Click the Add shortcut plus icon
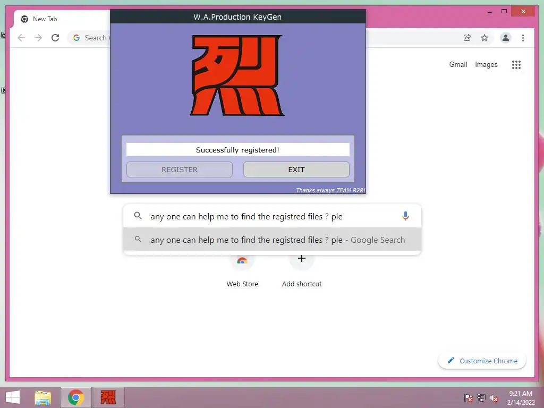 (302, 259)
